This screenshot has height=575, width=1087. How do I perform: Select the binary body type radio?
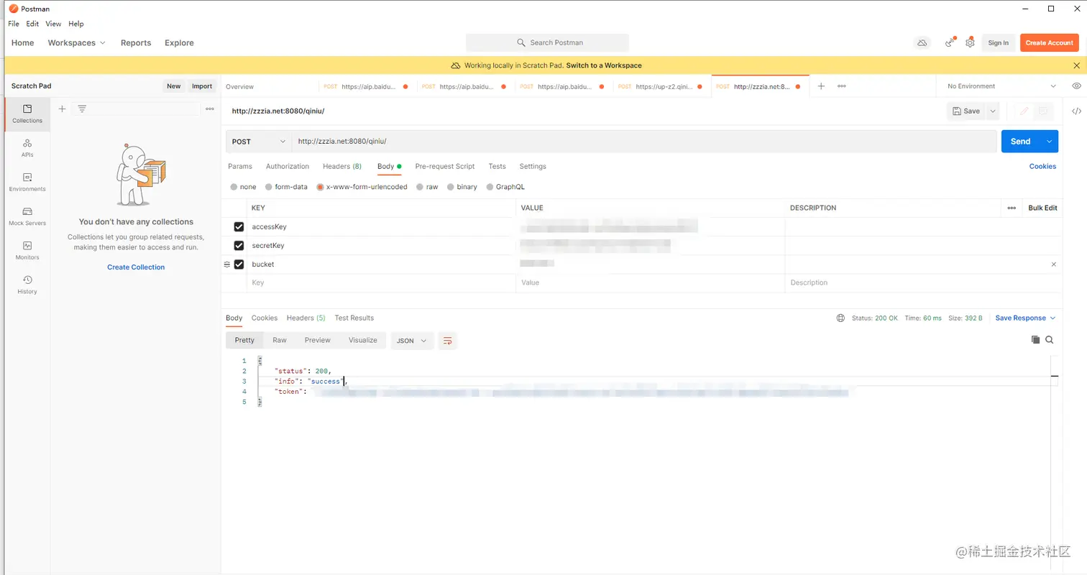[450, 187]
